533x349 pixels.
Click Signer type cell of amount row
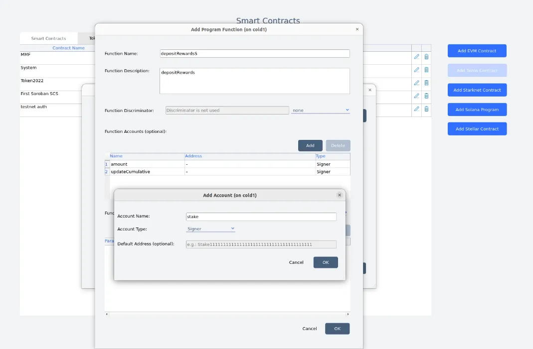[333, 164]
